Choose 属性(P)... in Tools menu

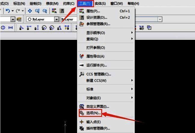point(106,11)
